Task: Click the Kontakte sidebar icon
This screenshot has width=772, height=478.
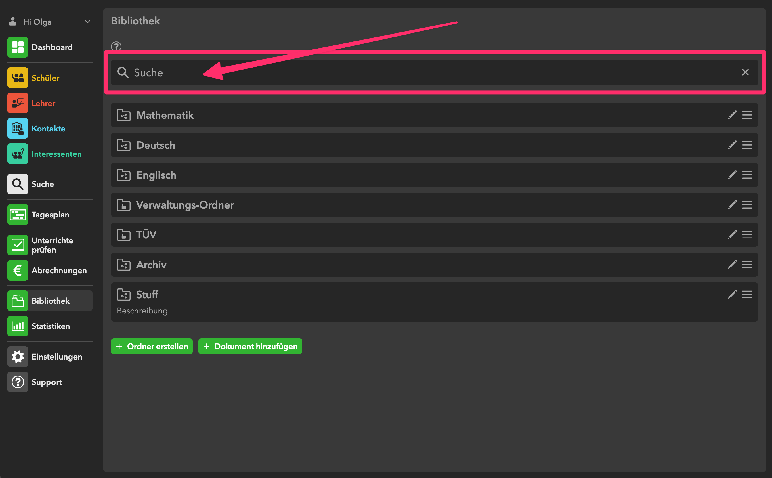Action: (18, 128)
